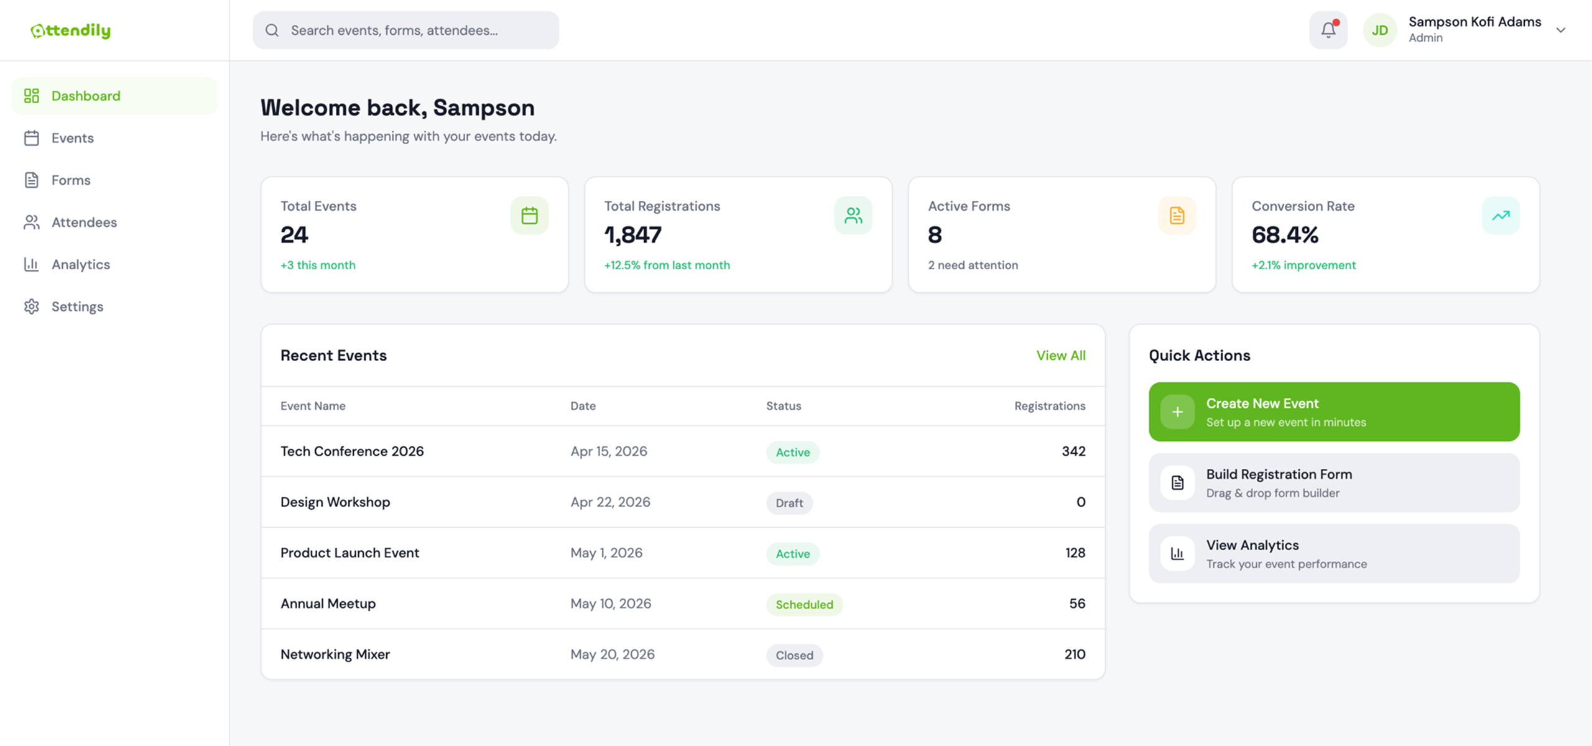Click the Total Events calendar icon
1592x746 pixels.
(x=529, y=216)
